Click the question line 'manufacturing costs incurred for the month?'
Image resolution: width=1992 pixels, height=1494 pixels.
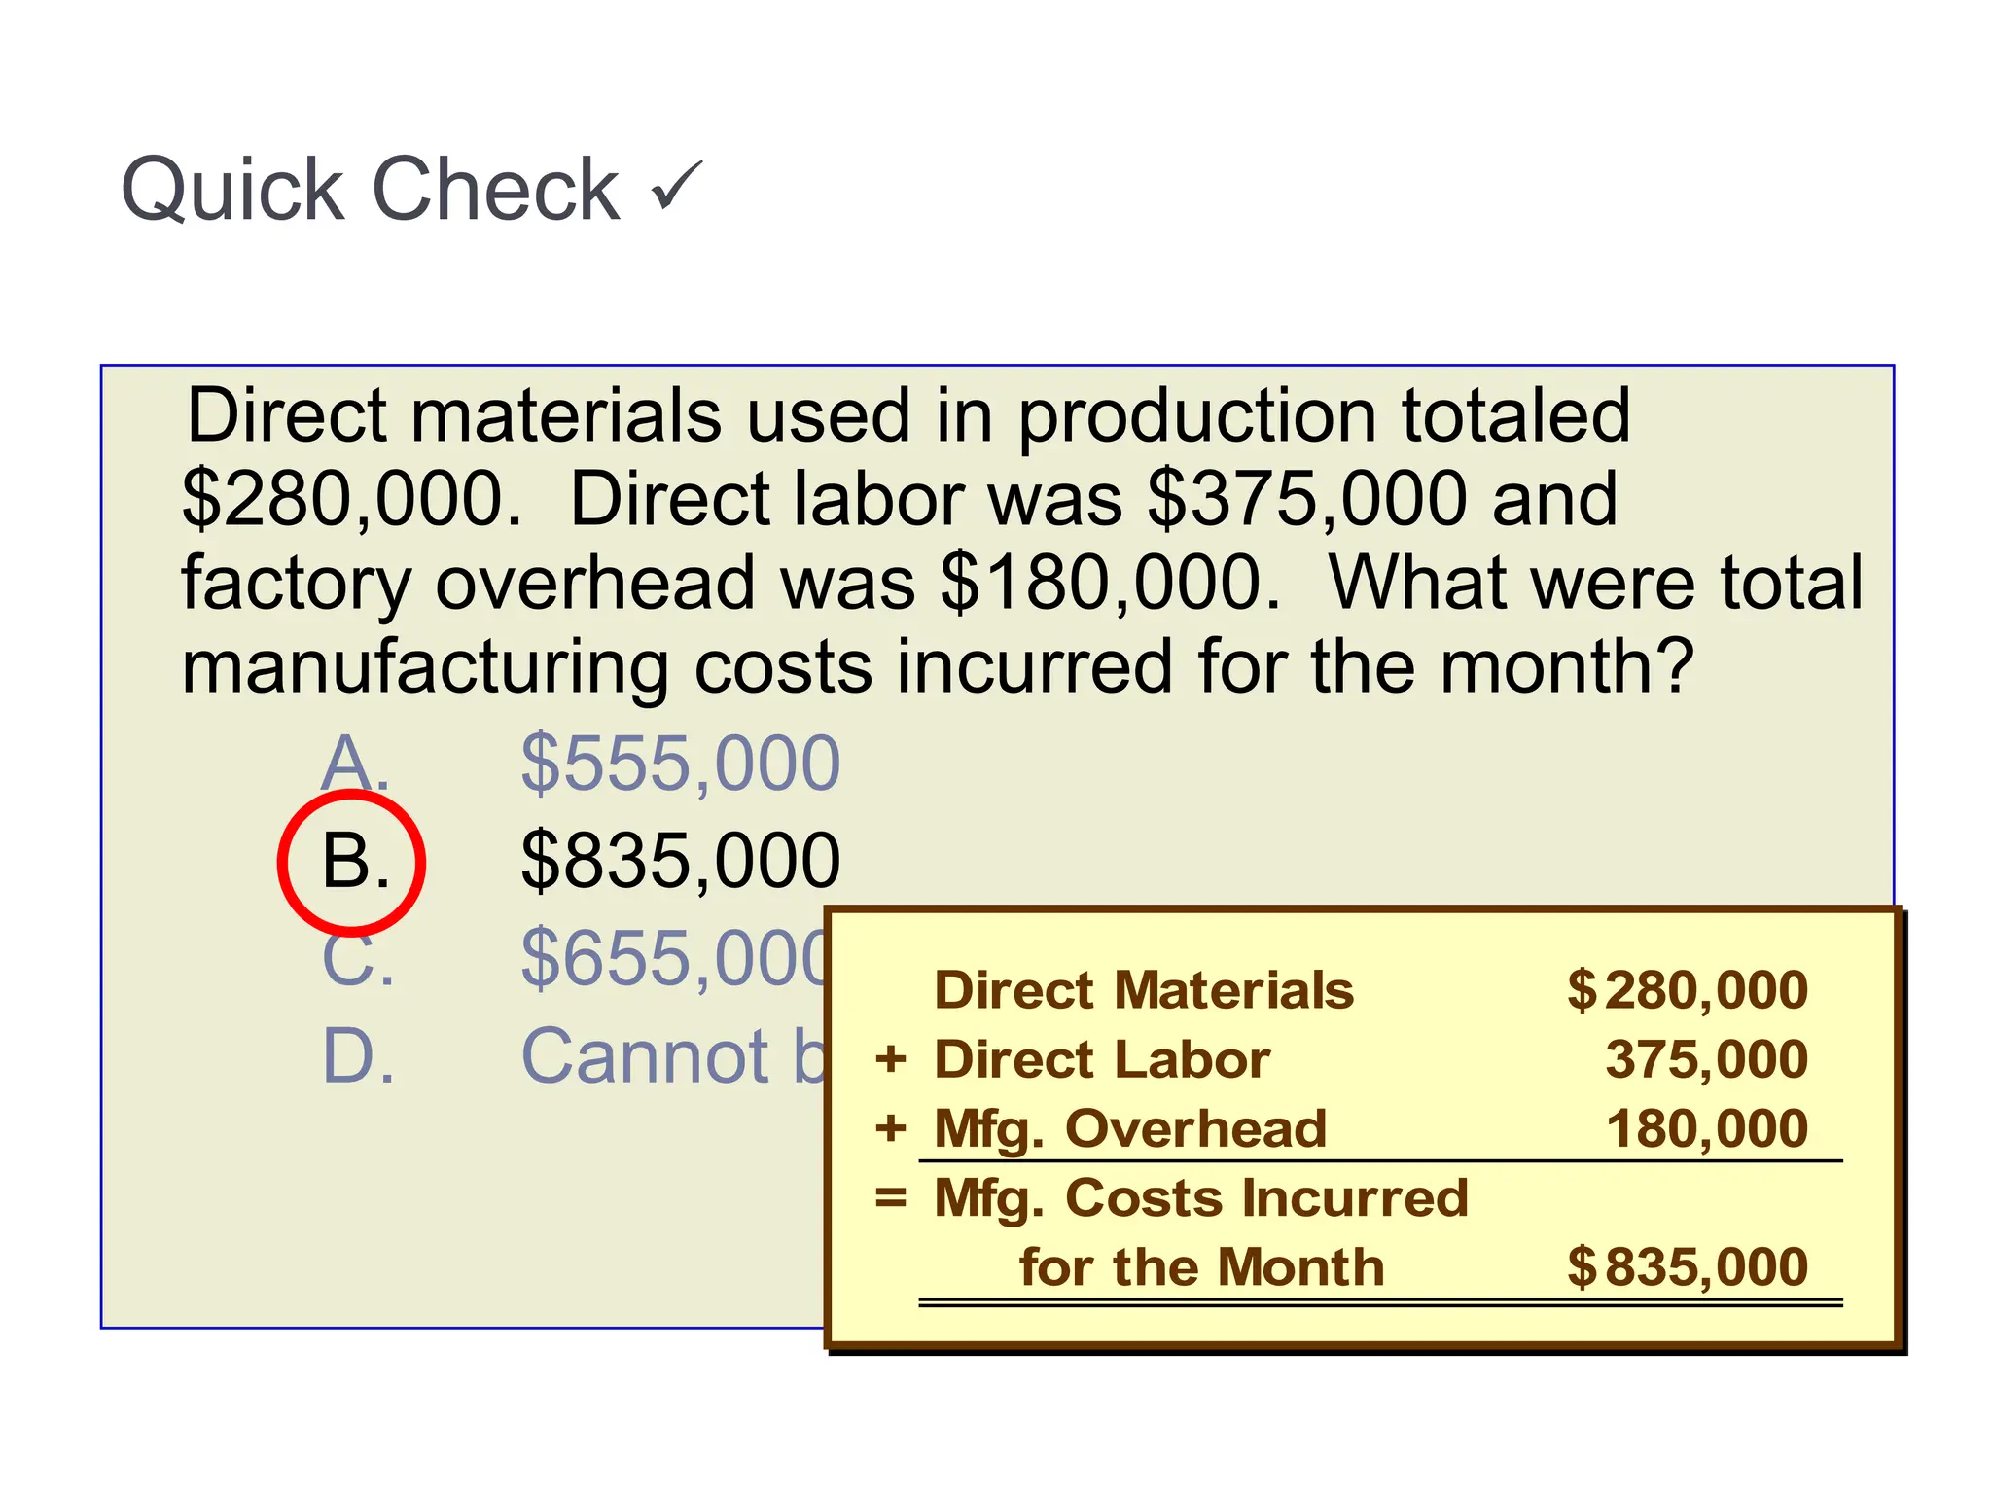(938, 667)
